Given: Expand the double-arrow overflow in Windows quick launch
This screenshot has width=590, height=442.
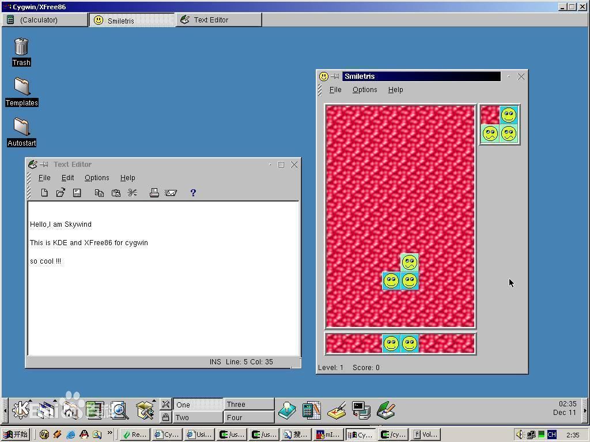Looking at the screenshot, I should [x=110, y=433].
